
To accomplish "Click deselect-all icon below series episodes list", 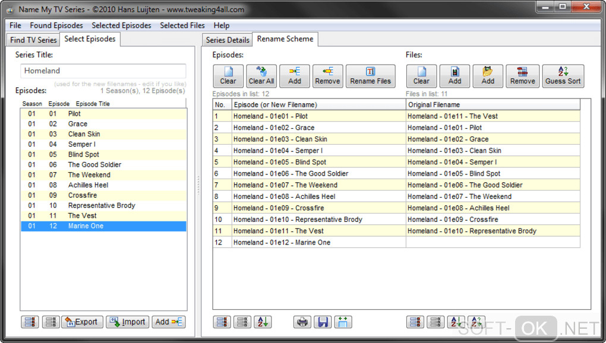I will [x=50, y=322].
